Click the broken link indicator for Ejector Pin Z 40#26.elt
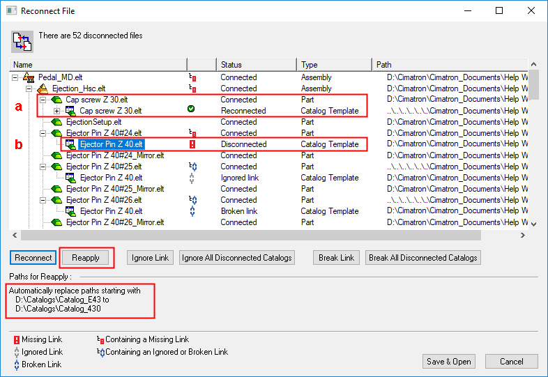Screen dimensions: 548x377 (x=193, y=200)
